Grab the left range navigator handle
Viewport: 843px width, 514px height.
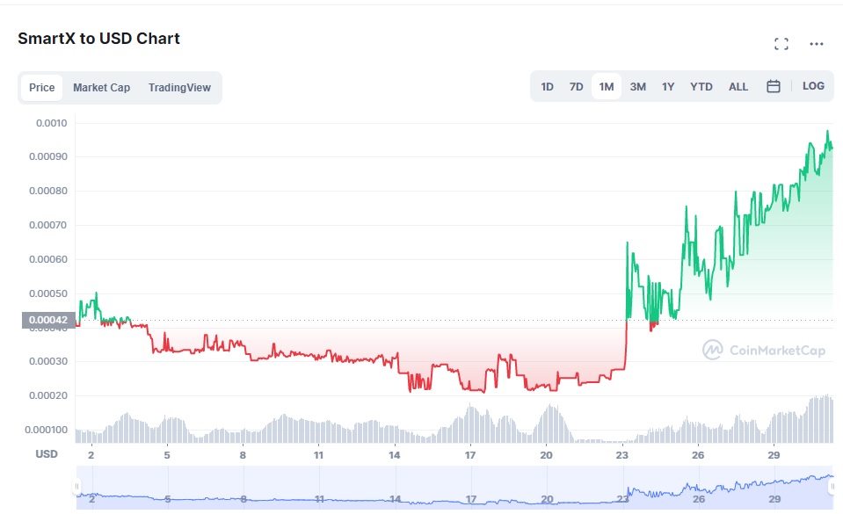(x=76, y=487)
